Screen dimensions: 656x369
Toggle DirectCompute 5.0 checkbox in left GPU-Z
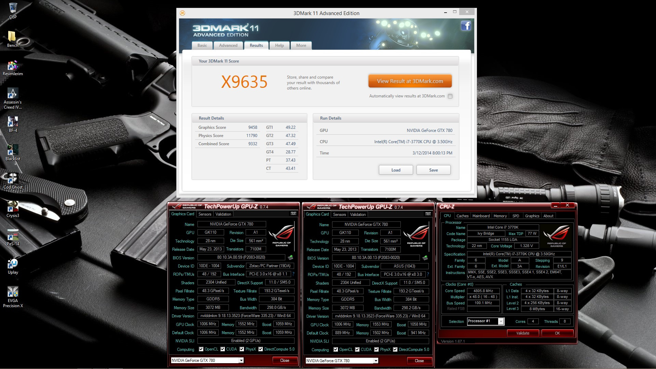coord(261,349)
